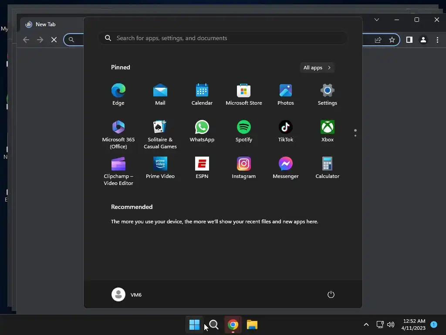This screenshot has height=335, width=446.
Task: Launch Microsoft 365 (Office)
Action: click(118, 134)
